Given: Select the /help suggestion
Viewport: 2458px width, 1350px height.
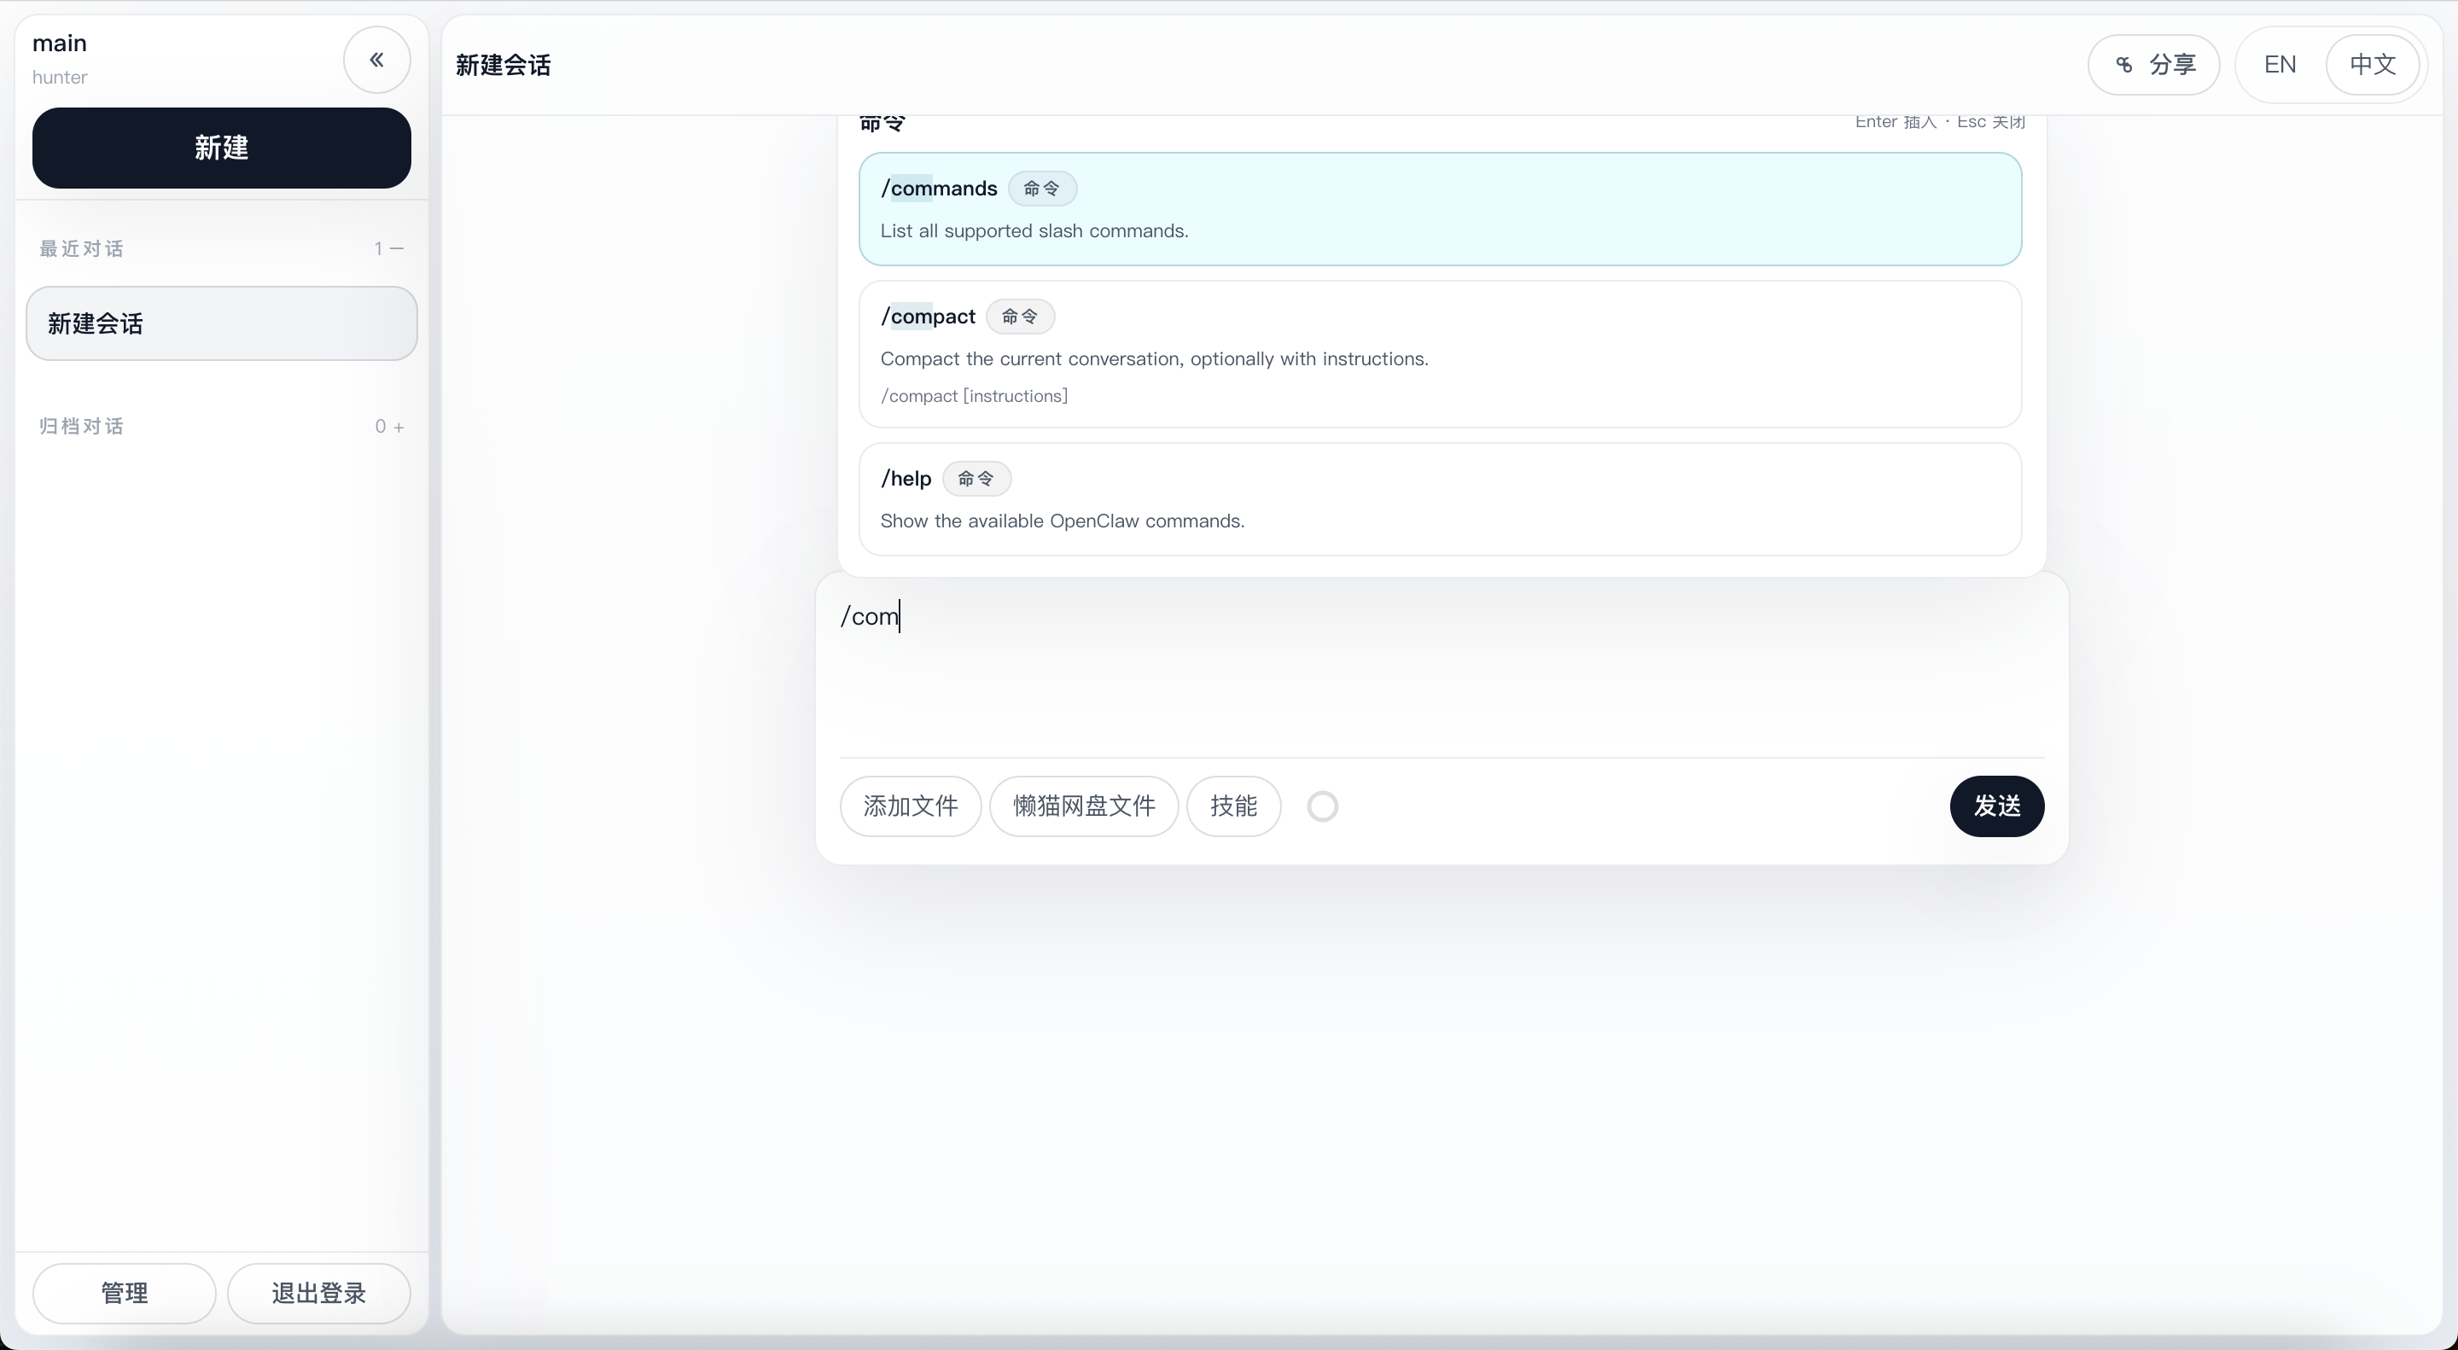Looking at the screenshot, I should pyautogui.click(x=1440, y=499).
